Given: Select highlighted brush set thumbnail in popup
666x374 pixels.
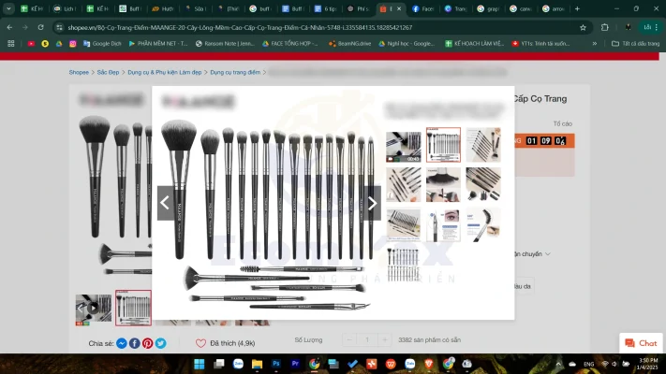Looking at the screenshot, I should tap(443, 145).
